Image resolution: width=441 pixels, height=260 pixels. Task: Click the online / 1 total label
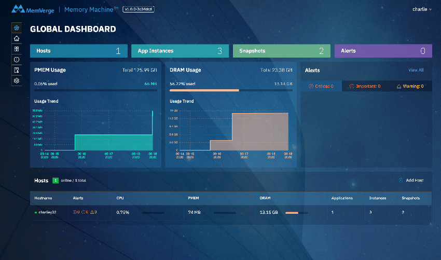73,181
